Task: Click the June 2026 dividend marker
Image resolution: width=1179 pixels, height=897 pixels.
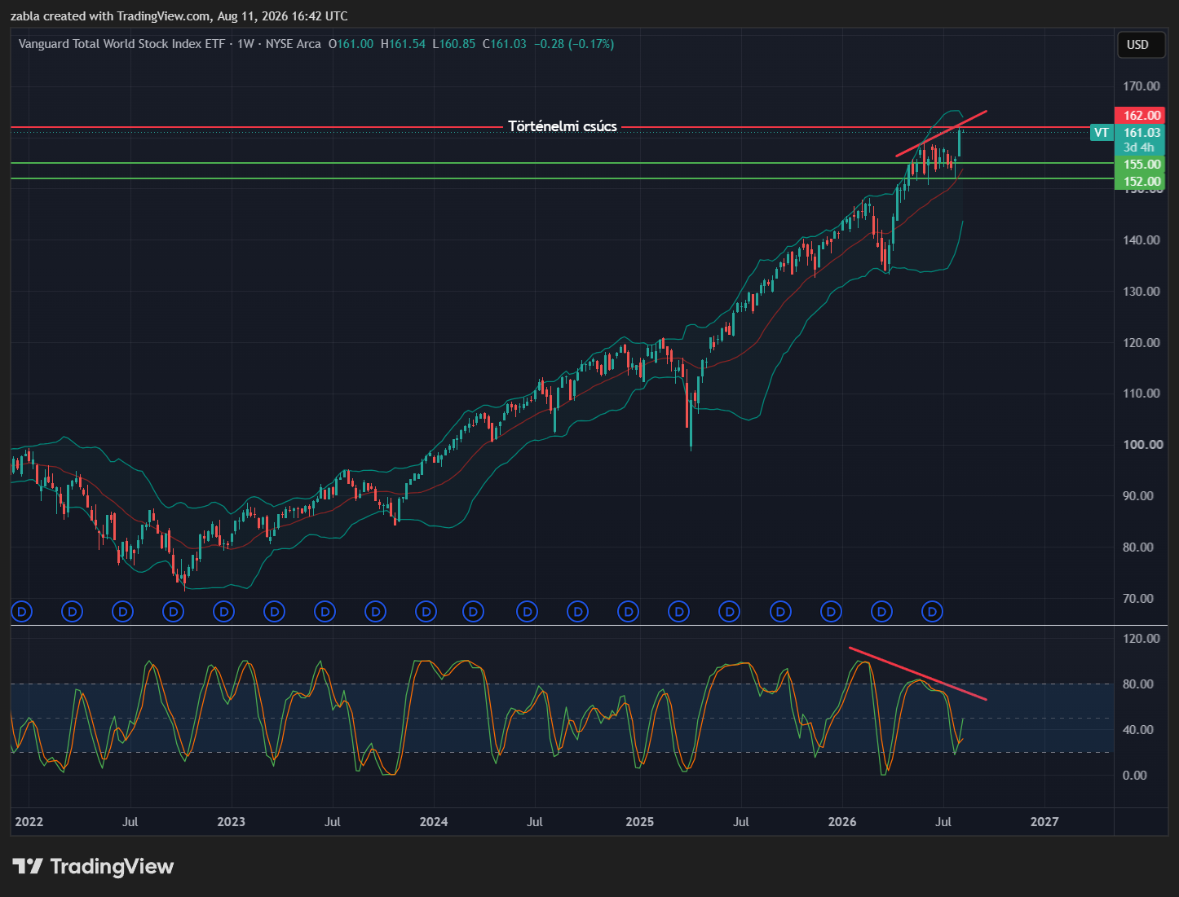Action: [932, 611]
